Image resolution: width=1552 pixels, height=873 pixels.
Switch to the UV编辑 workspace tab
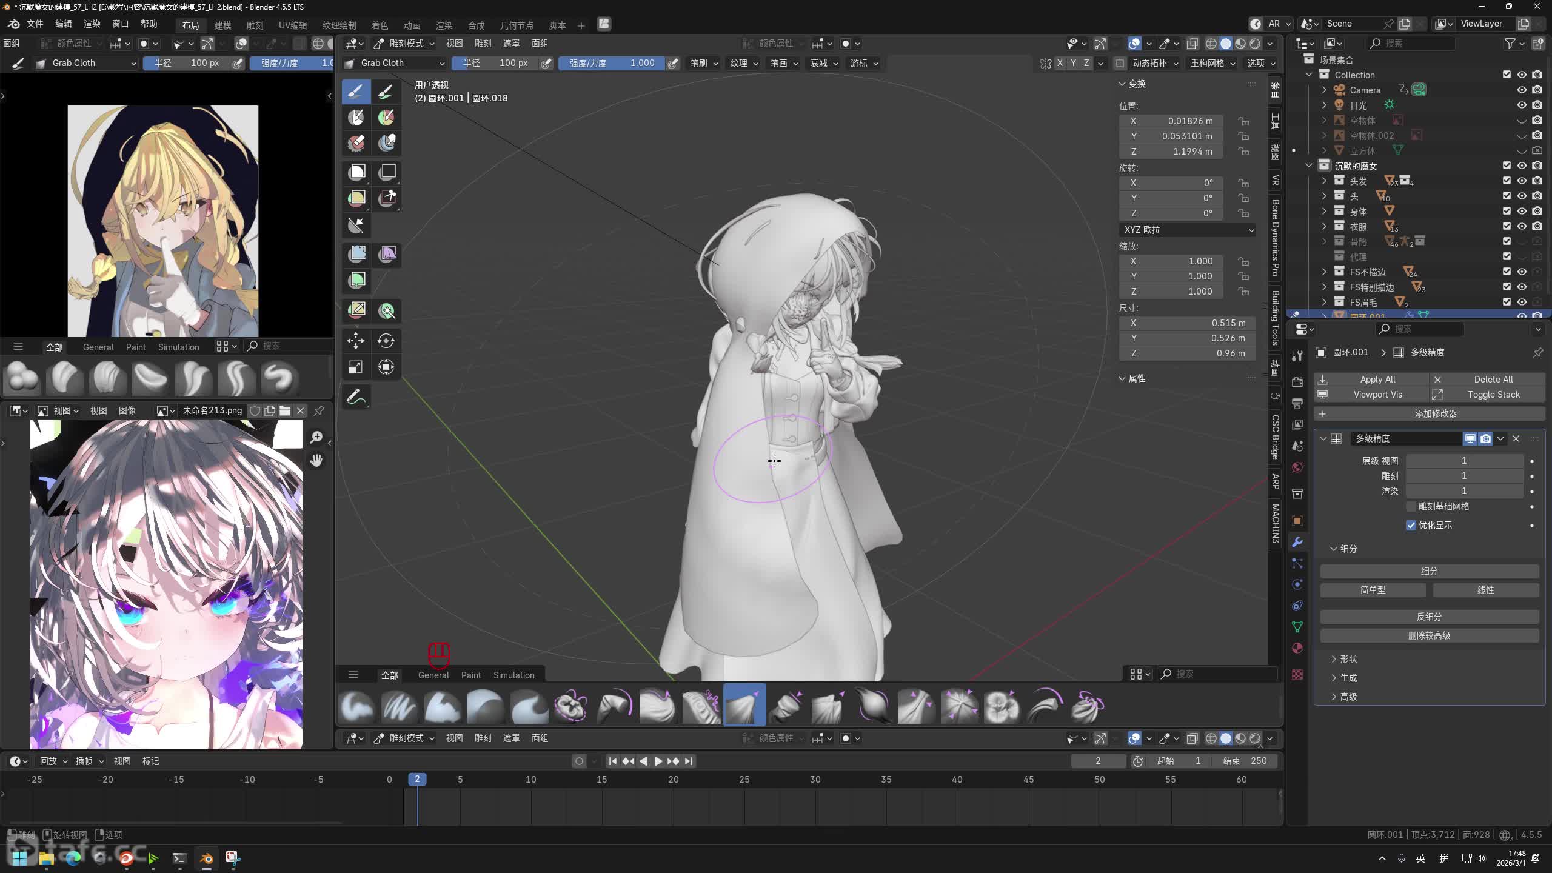tap(293, 25)
